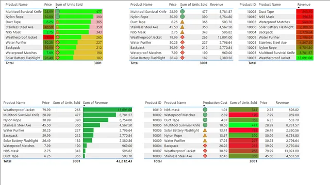Click the orange triangle icon beside the 13.41 production cost
Image resolution: width=330 pixels, height=185 pixels.
[x=205, y=130]
